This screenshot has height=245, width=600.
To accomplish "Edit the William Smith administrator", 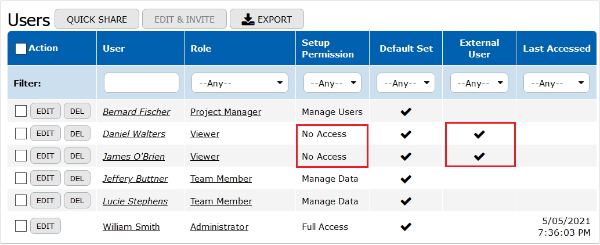I will pyautogui.click(x=45, y=226).
